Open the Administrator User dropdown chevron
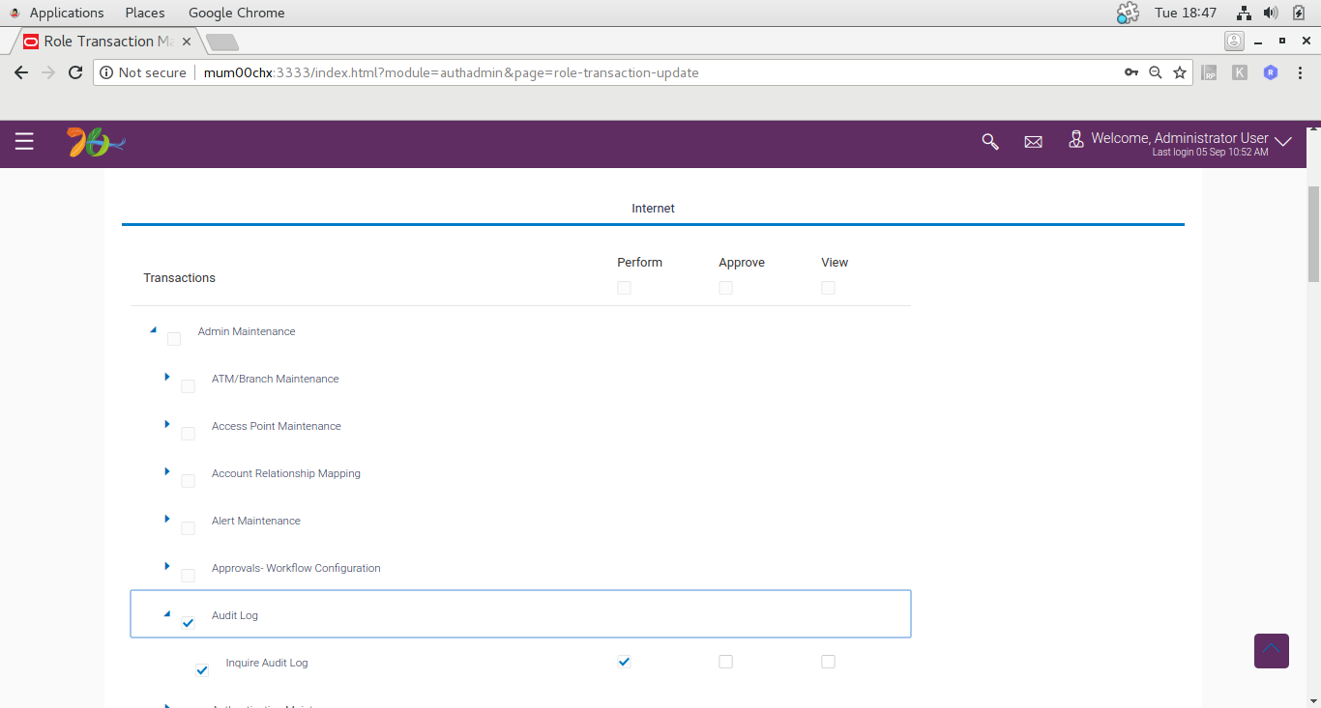Screen dimensions: 1321x708 point(1283,141)
